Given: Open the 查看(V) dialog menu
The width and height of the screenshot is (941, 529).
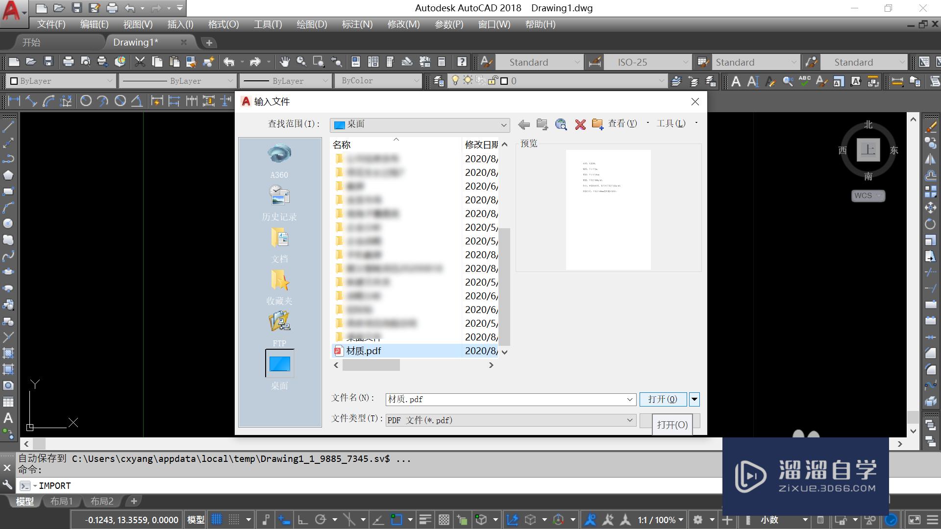Looking at the screenshot, I should point(622,123).
